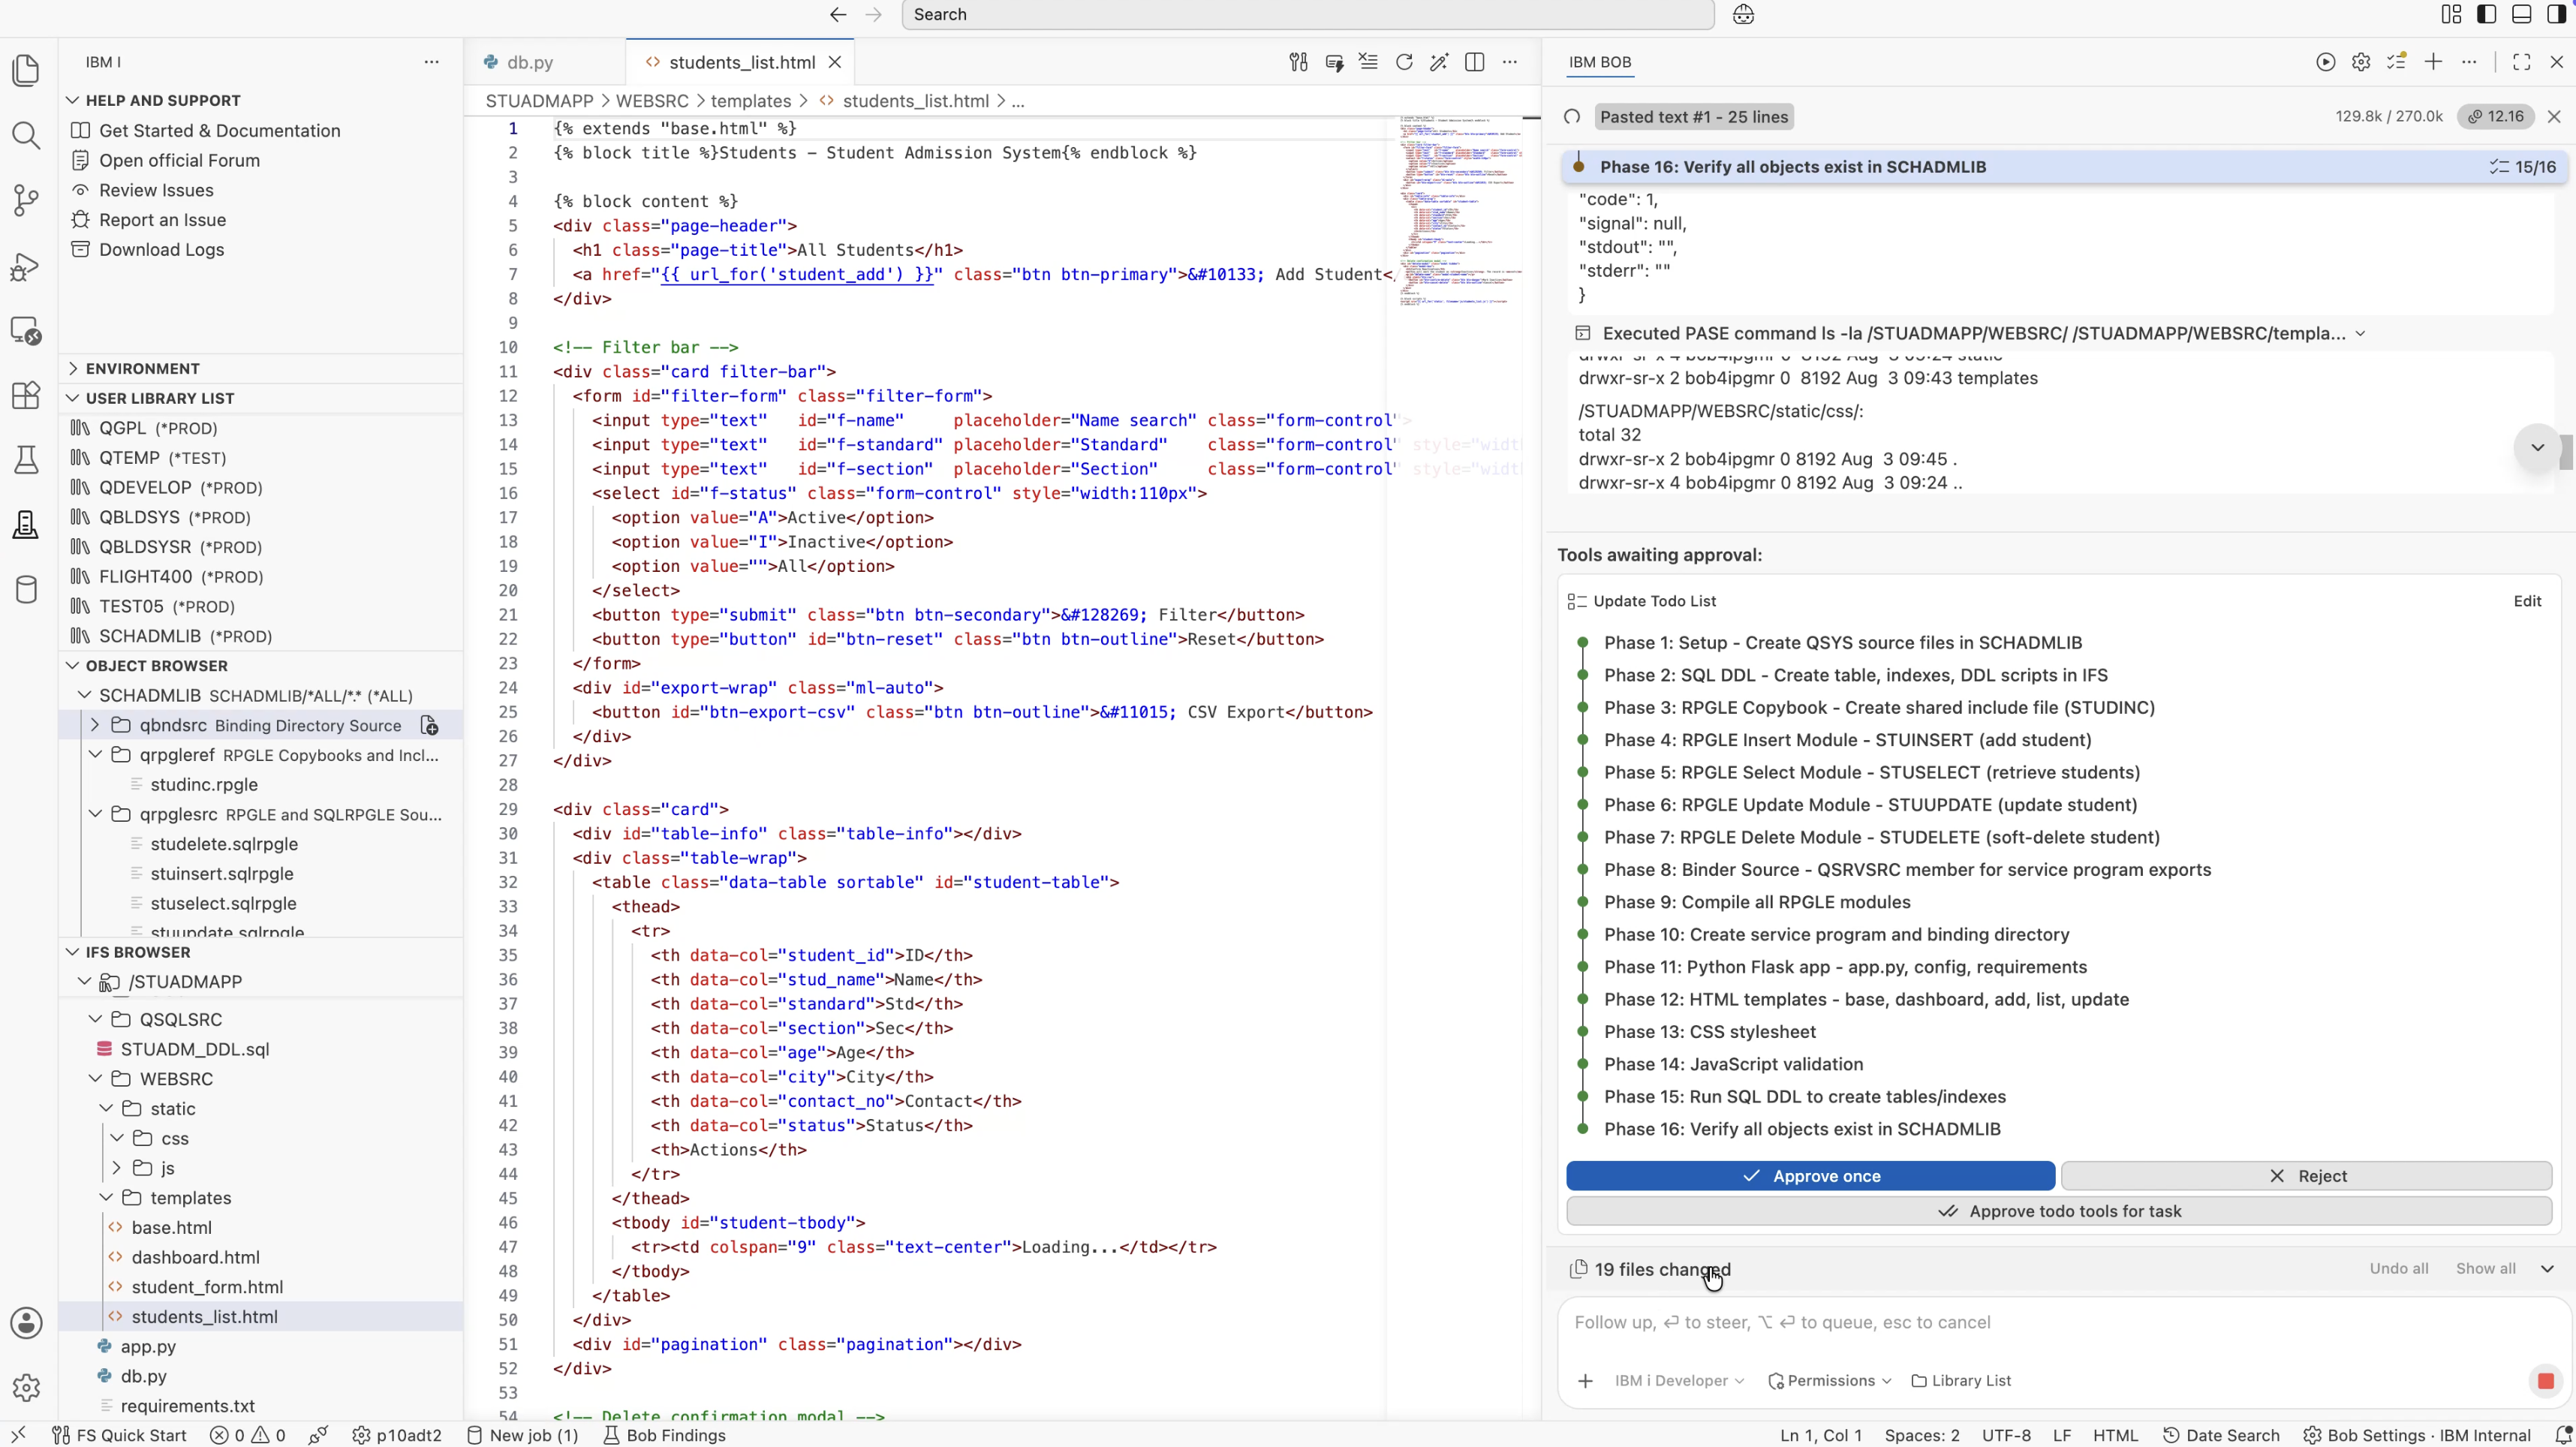Click Edit on Update Todo List

pos(2527,601)
